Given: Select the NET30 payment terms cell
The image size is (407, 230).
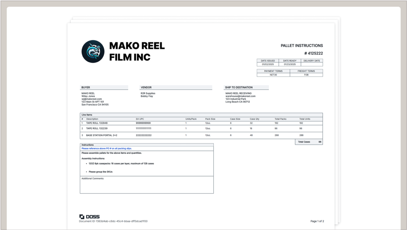Looking at the screenshot, I should click(273, 75).
